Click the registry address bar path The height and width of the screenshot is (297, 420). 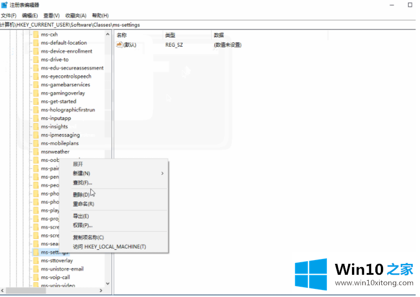point(70,25)
